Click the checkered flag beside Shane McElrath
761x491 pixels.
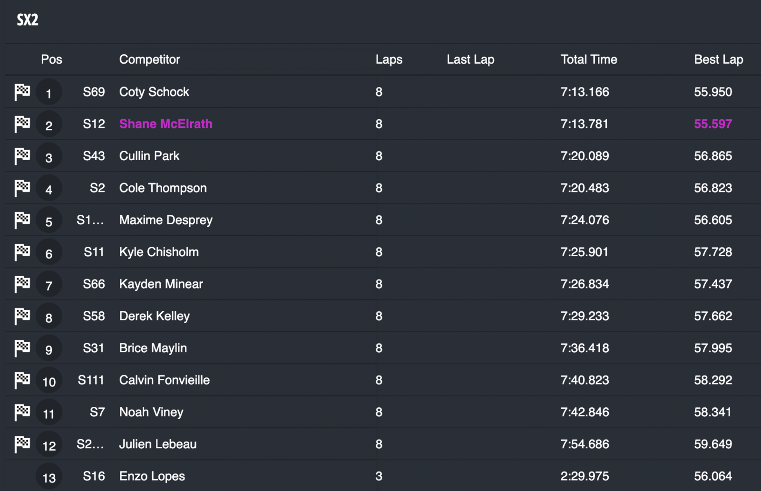22,124
